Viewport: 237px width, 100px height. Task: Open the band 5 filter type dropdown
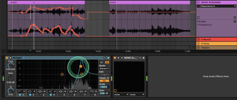[x=62, y=91]
